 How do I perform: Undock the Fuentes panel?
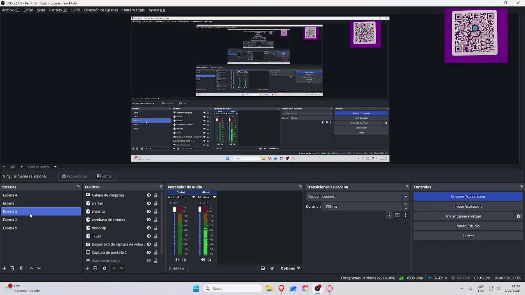[x=161, y=187]
